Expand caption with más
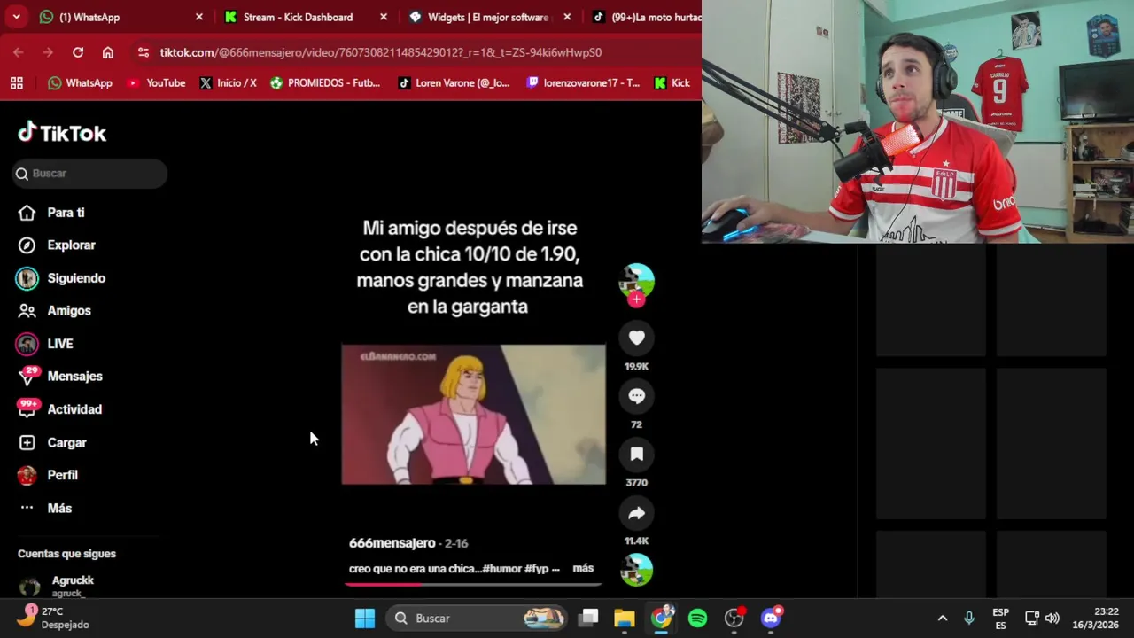The height and width of the screenshot is (638, 1134). pos(583,568)
